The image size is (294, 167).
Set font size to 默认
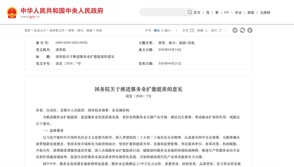157,31
